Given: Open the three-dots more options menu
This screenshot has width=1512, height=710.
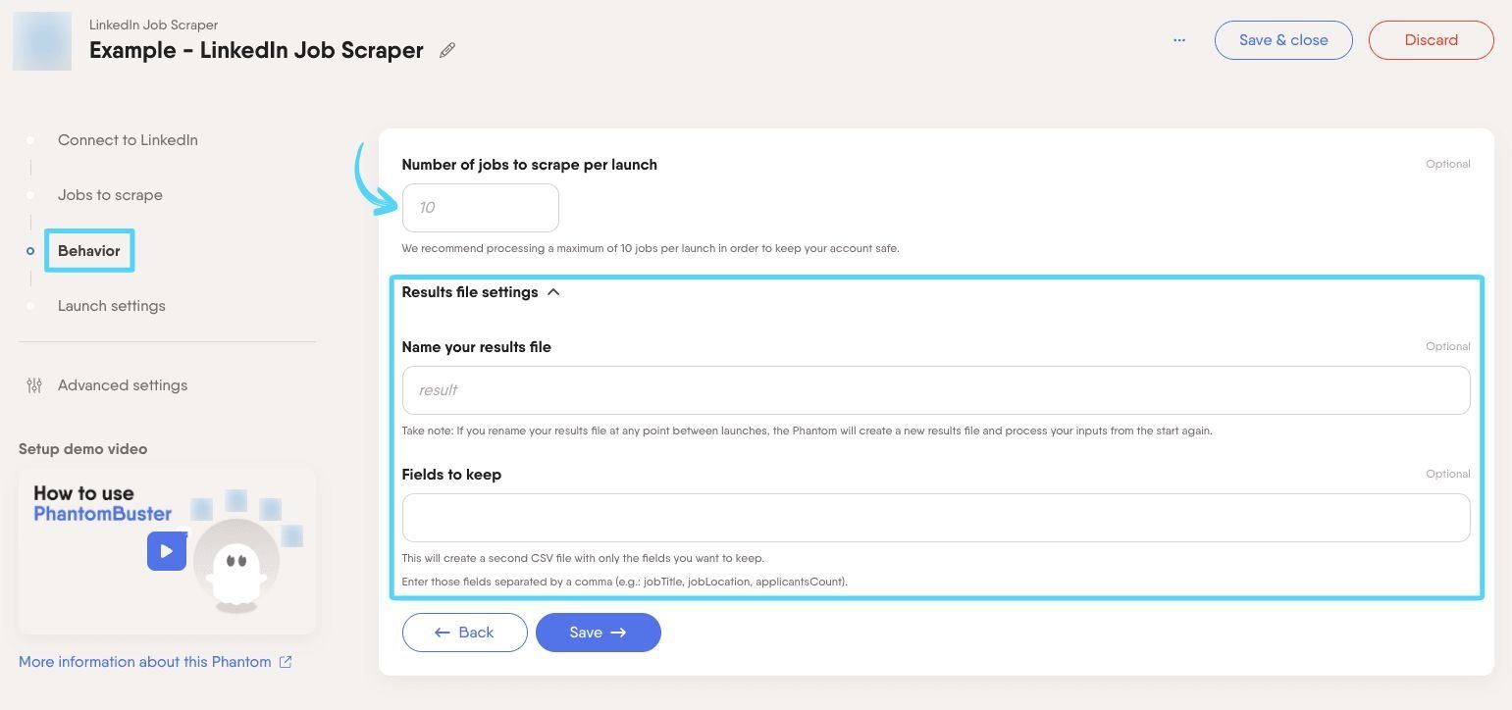Looking at the screenshot, I should point(1179,40).
